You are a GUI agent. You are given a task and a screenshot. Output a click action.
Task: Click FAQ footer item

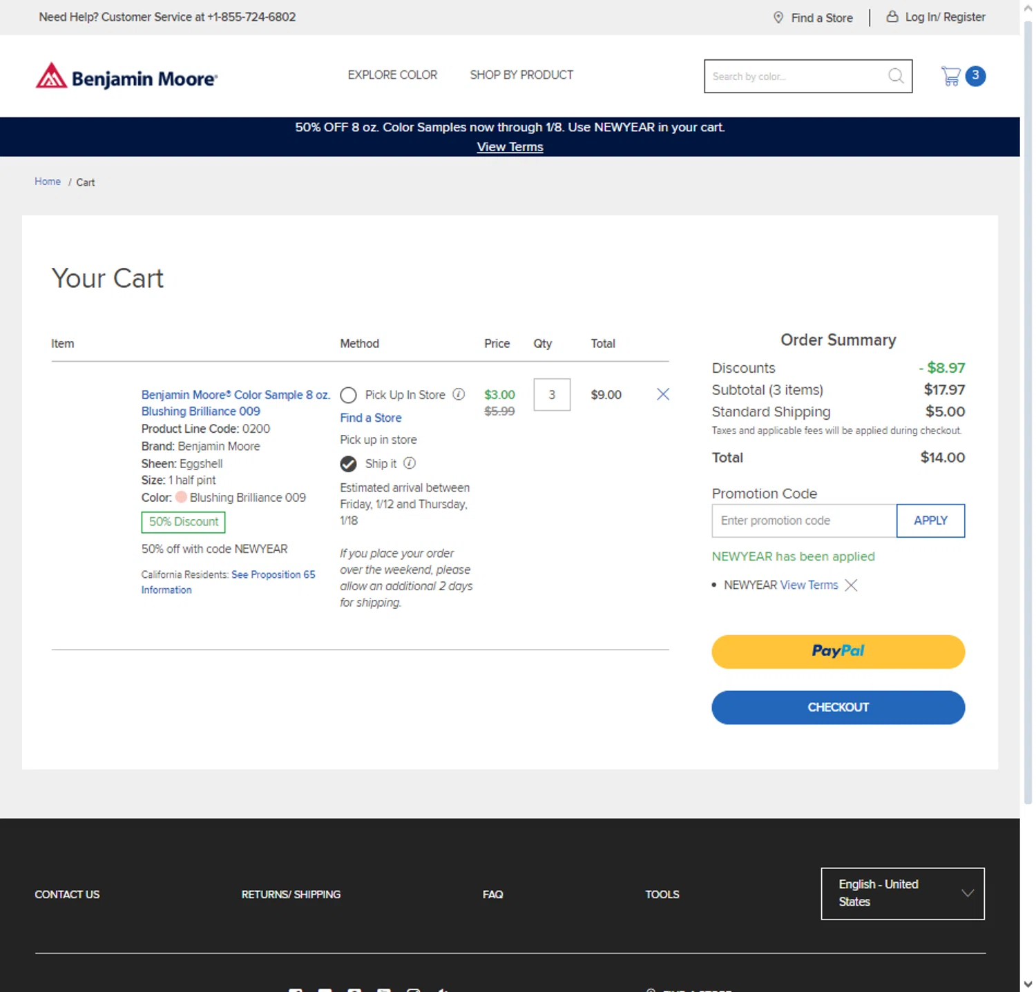[492, 894]
